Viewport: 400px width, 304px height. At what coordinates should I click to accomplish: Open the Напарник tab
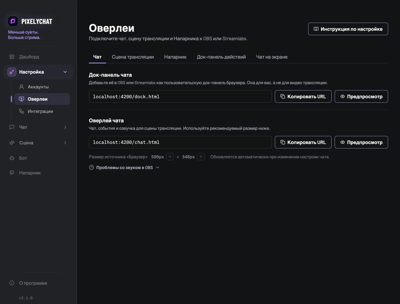[175, 57]
